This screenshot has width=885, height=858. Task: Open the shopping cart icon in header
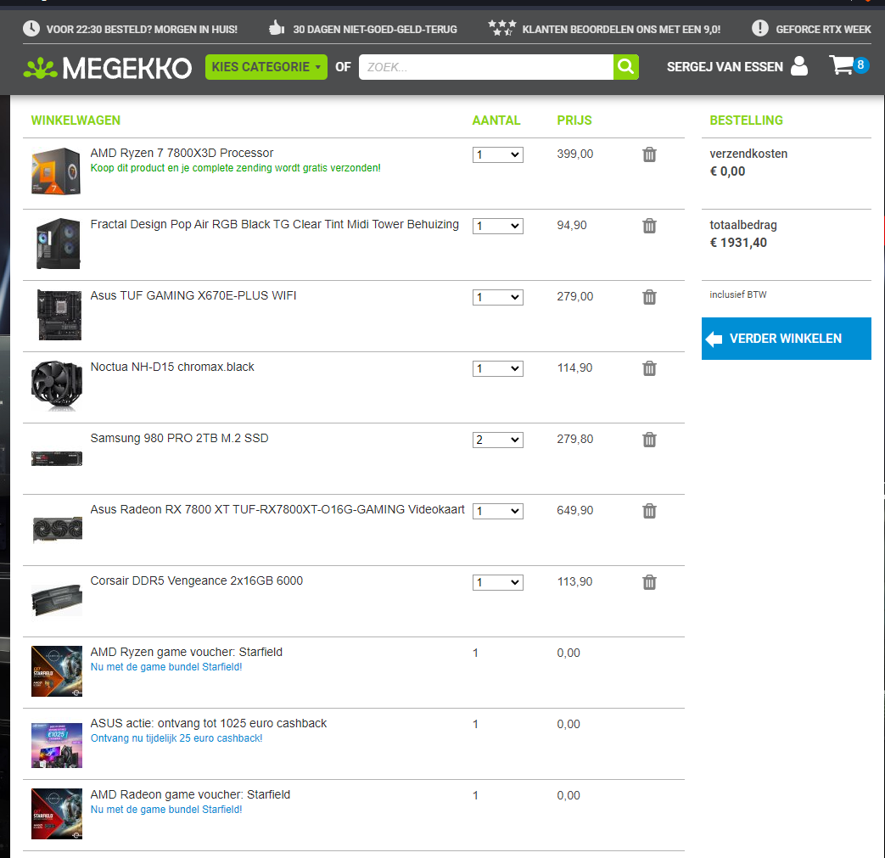point(842,65)
